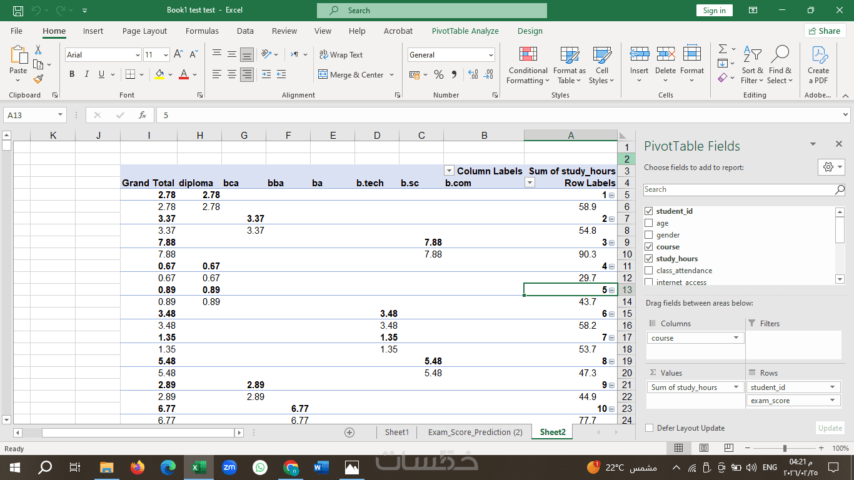Click the Cut scissors icon
This screenshot has height=480, width=854.
coord(38,50)
